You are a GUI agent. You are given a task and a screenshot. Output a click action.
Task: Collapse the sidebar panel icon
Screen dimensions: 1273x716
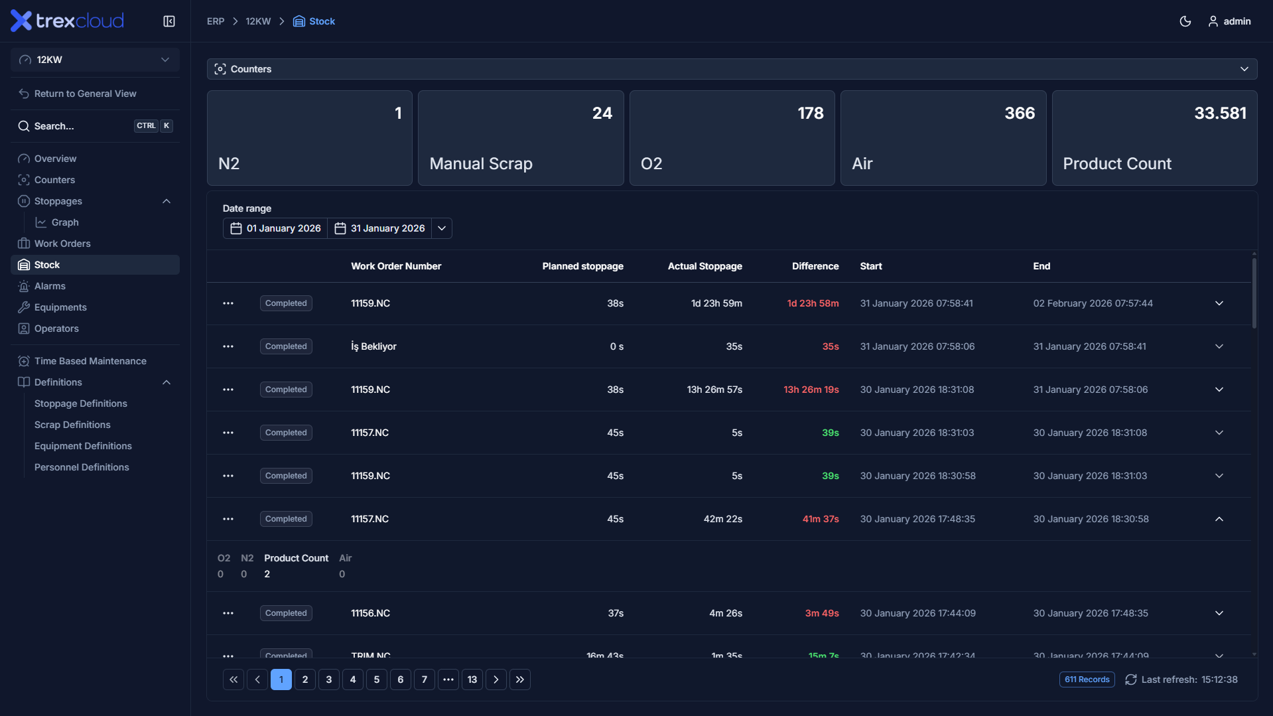(x=169, y=21)
